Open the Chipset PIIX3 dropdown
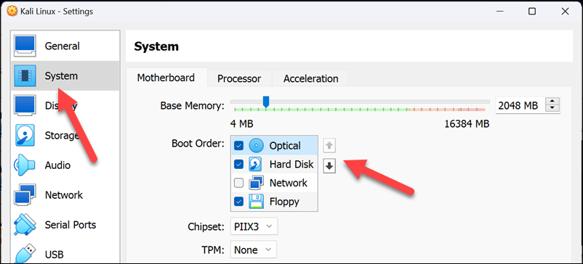This screenshot has height=264, width=583. pos(254,226)
